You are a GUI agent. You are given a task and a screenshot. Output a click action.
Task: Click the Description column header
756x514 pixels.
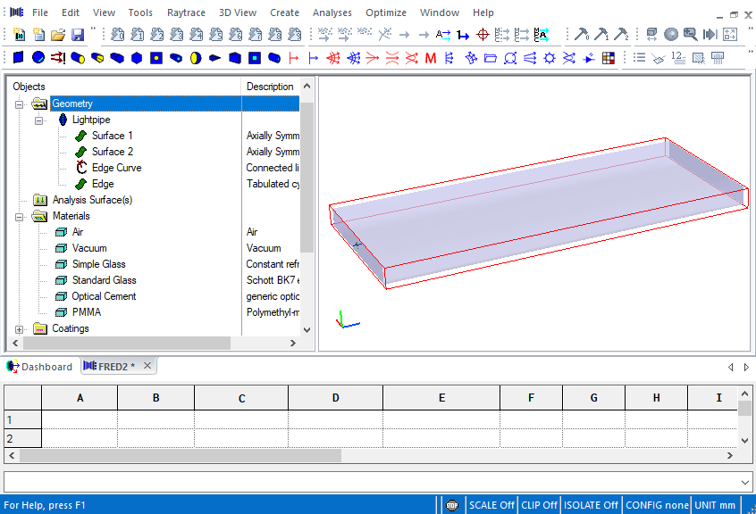(270, 87)
